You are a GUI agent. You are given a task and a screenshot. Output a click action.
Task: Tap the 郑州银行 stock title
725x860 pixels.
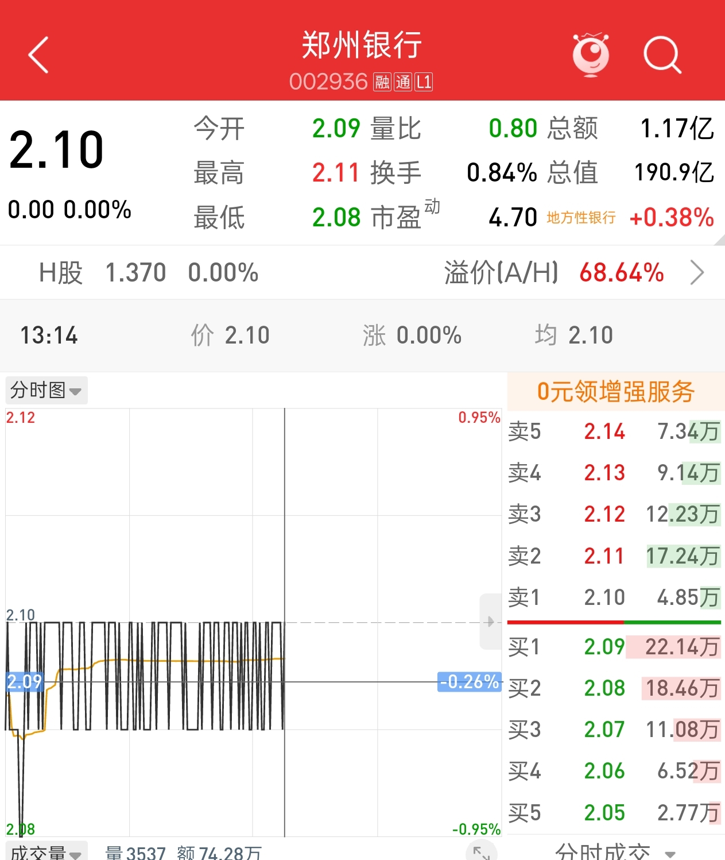coord(362,45)
